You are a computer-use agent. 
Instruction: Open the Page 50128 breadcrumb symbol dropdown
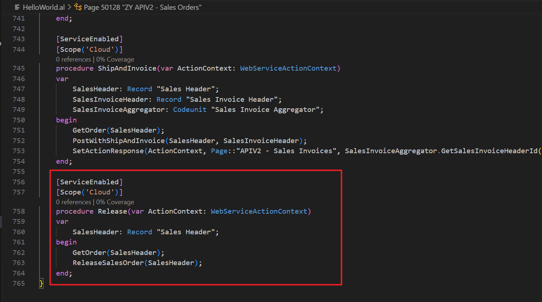(x=142, y=7)
